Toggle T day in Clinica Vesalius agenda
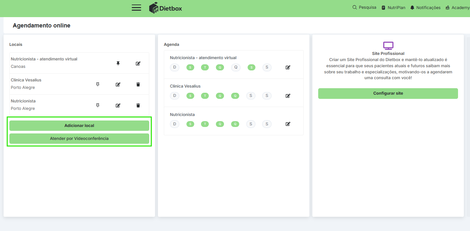The height and width of the screenshot is (231, 470). pos(205,96)
